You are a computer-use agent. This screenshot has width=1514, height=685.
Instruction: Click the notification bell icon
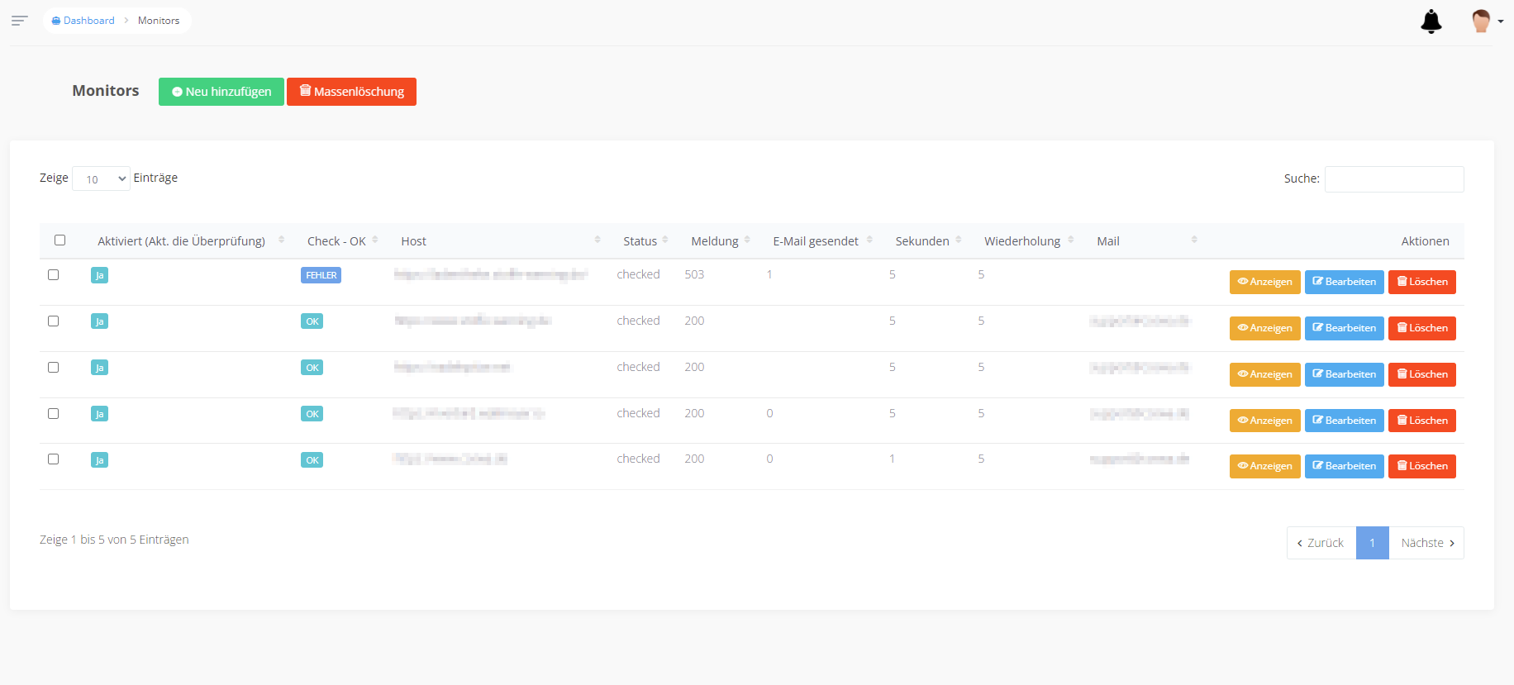coord(1431,21)
